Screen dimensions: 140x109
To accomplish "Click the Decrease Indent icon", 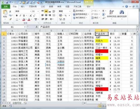I will pyautogui.click(x=43, y=19).
